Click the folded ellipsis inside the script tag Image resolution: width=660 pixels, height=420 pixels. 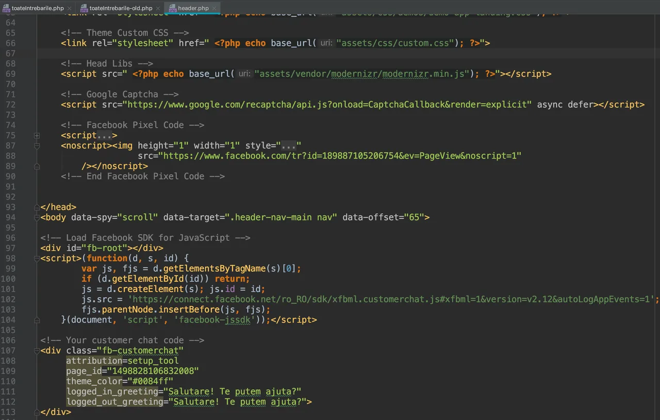pyautogui.click(x=107, y=136)
